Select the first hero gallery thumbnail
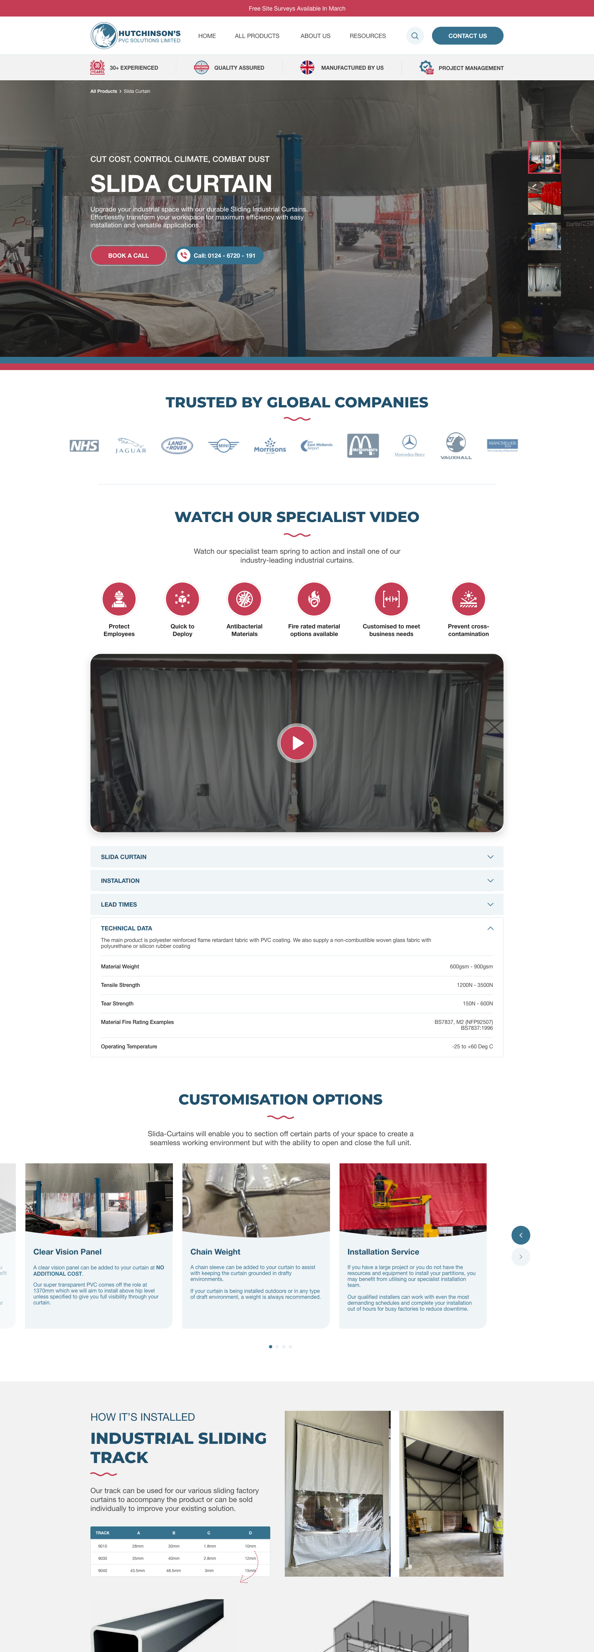594x1652 pixels. click(x=544, y=157)
